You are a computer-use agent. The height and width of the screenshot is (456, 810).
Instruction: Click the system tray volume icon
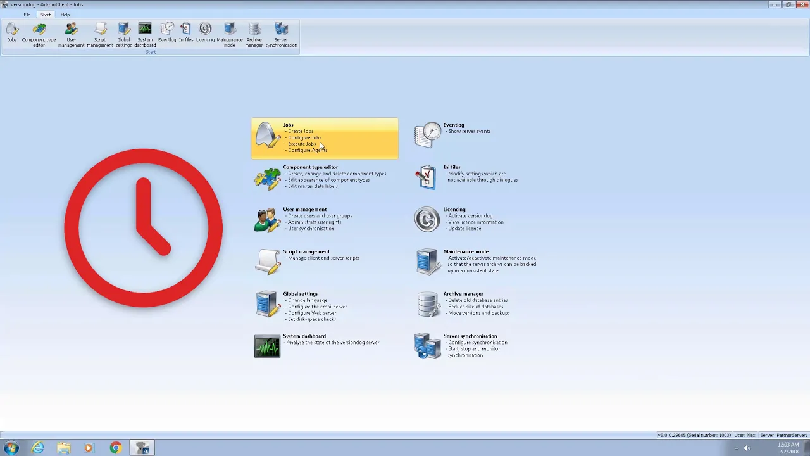[747, 448]
